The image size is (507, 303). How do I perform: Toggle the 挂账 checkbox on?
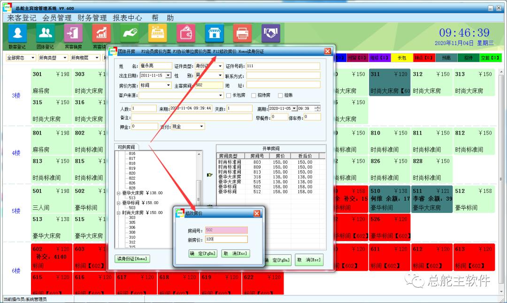[280, 95]
